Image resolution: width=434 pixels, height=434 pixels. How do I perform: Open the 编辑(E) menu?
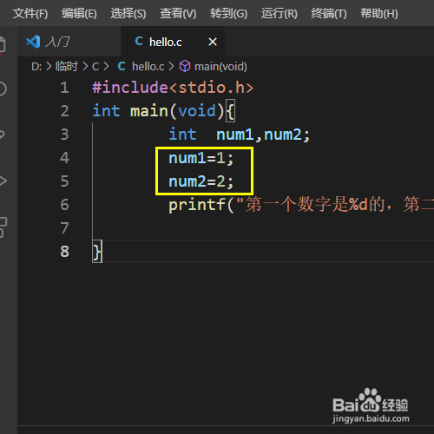[79, 13]
